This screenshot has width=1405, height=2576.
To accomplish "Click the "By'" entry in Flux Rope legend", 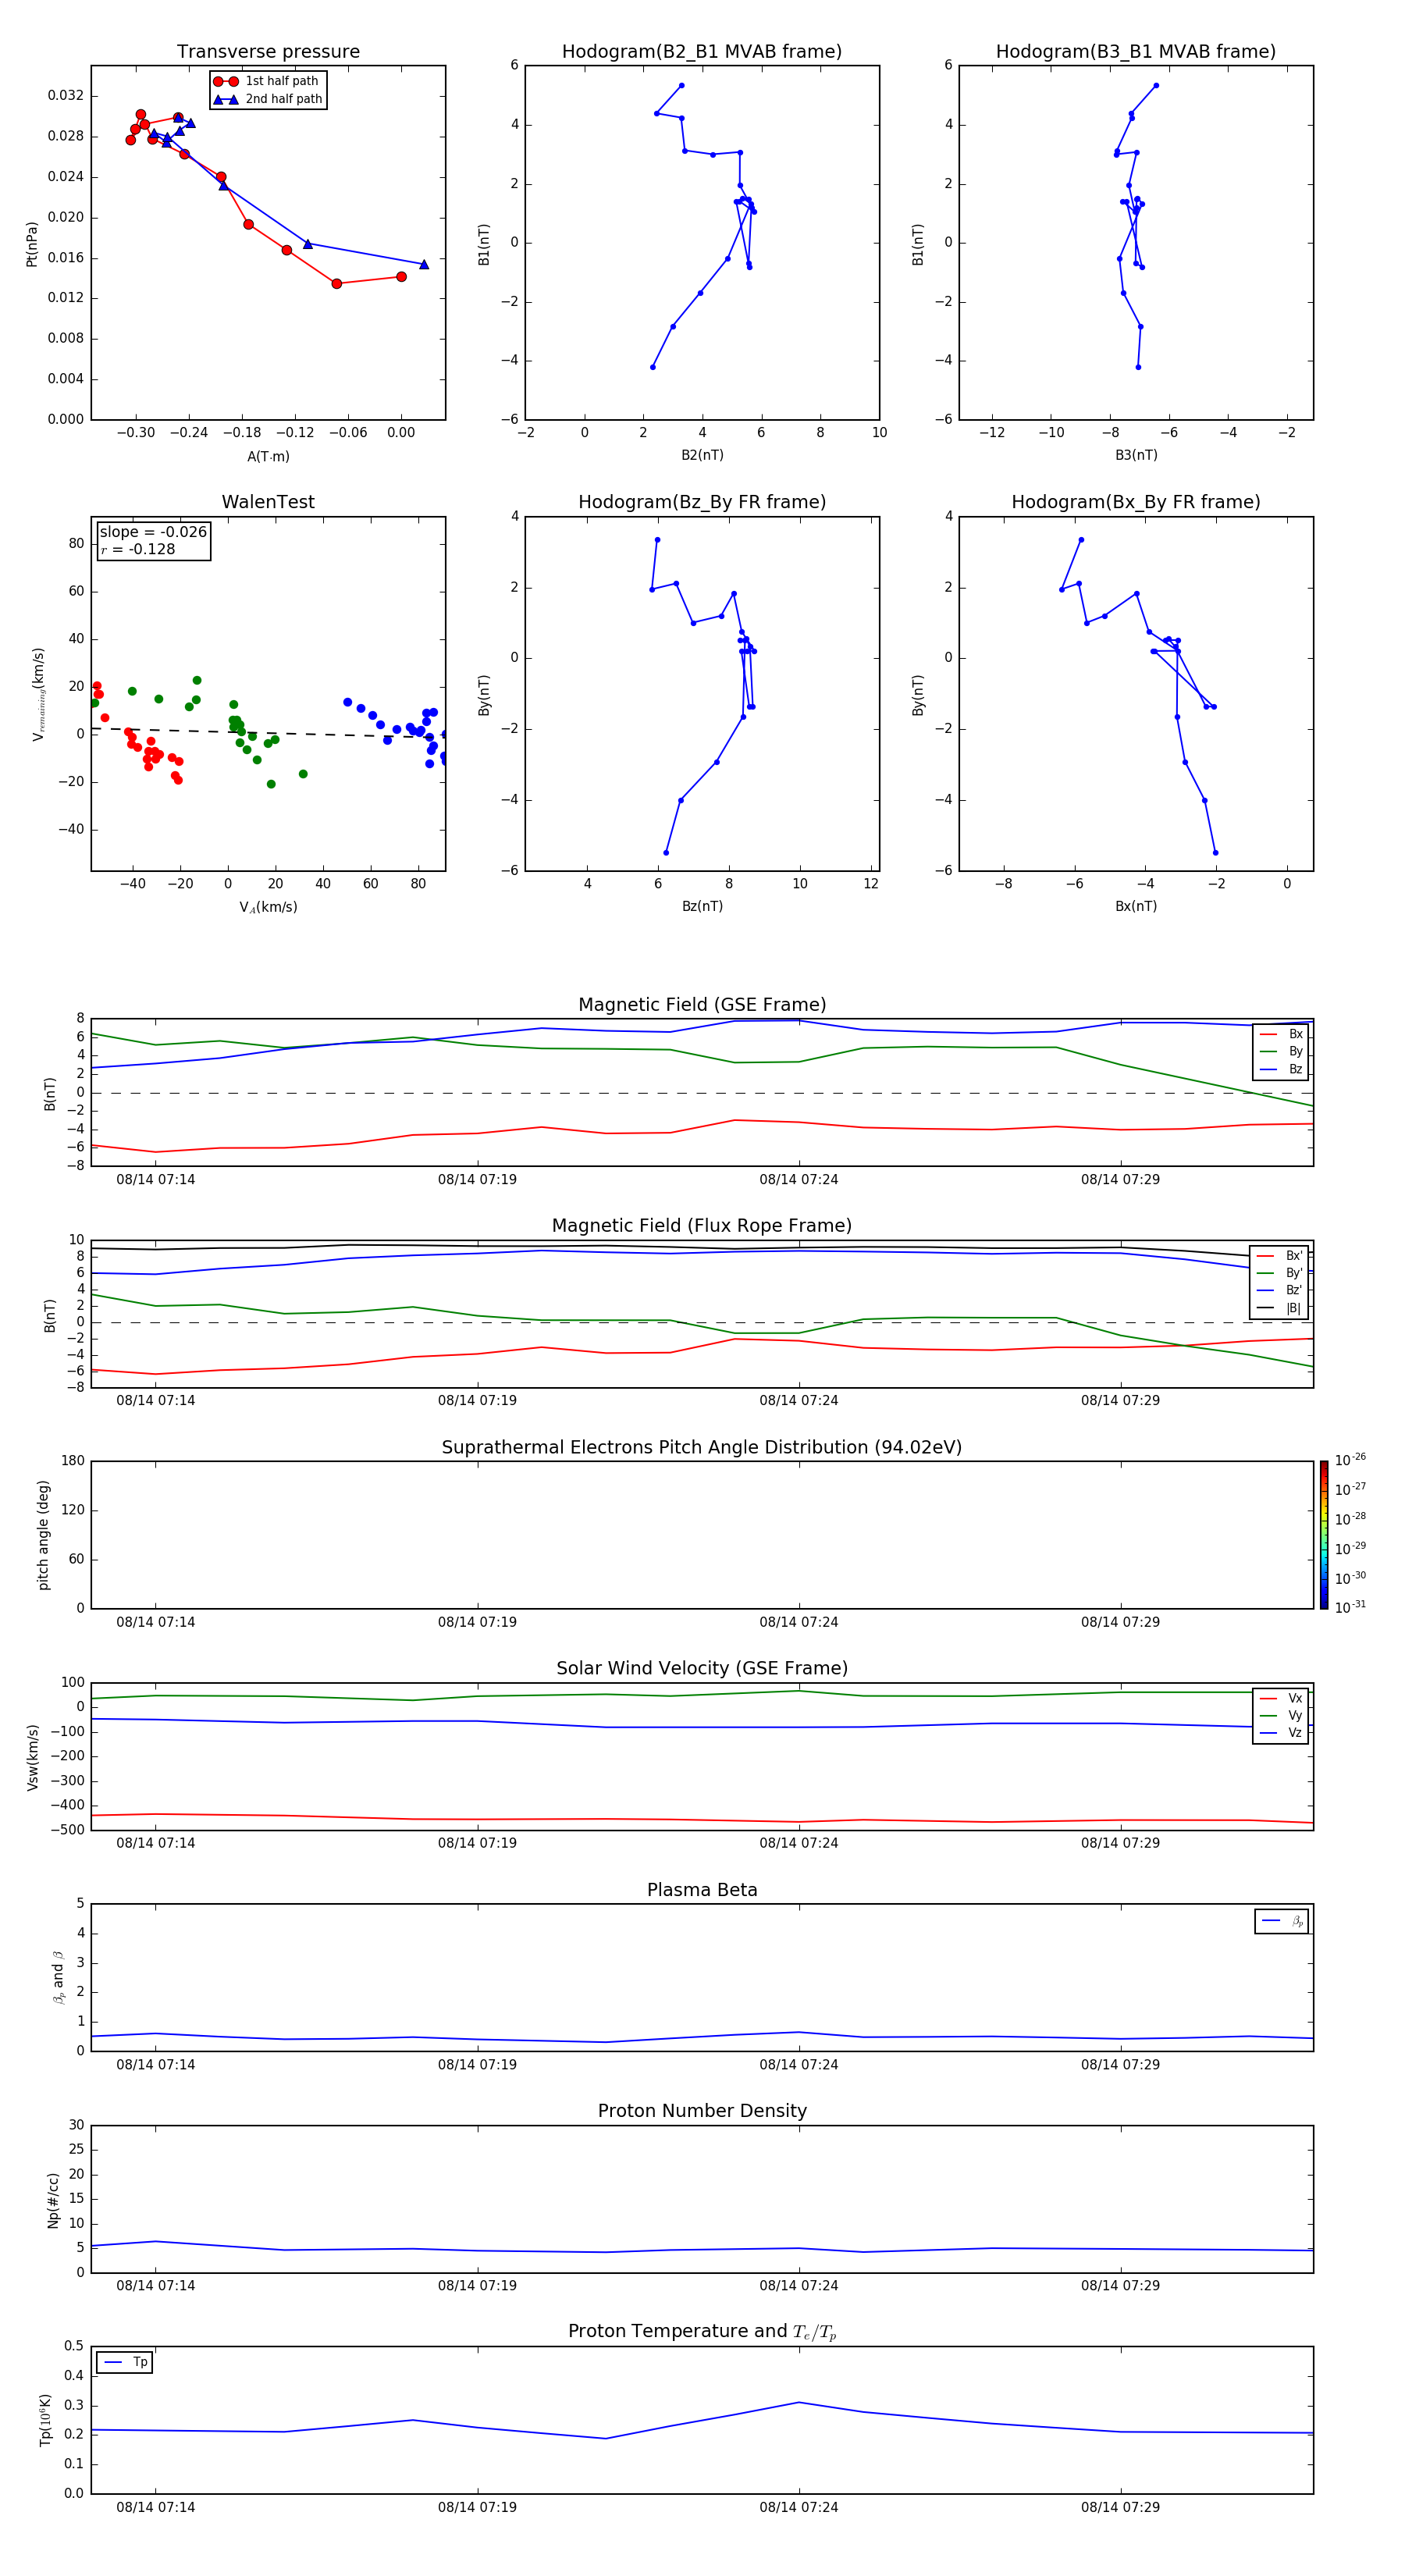I will tap(1280, 1273).
